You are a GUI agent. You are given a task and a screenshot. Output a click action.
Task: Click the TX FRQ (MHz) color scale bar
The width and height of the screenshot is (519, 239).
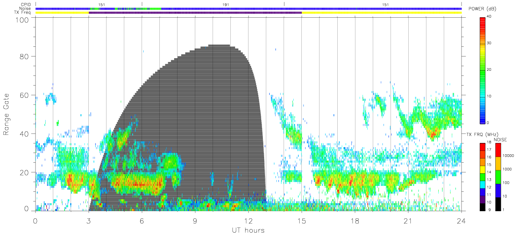pyautogui.click(x=483, y=177)
